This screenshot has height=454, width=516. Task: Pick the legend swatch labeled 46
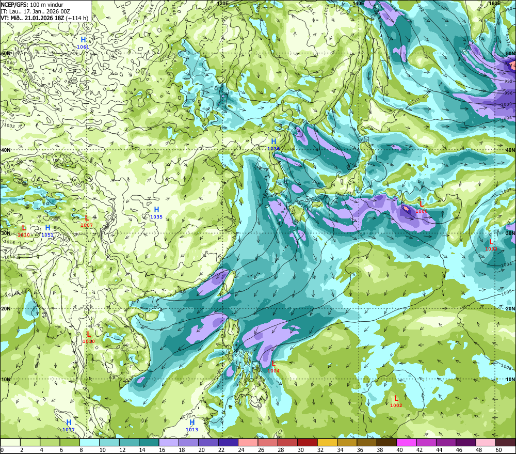[466, 443]
